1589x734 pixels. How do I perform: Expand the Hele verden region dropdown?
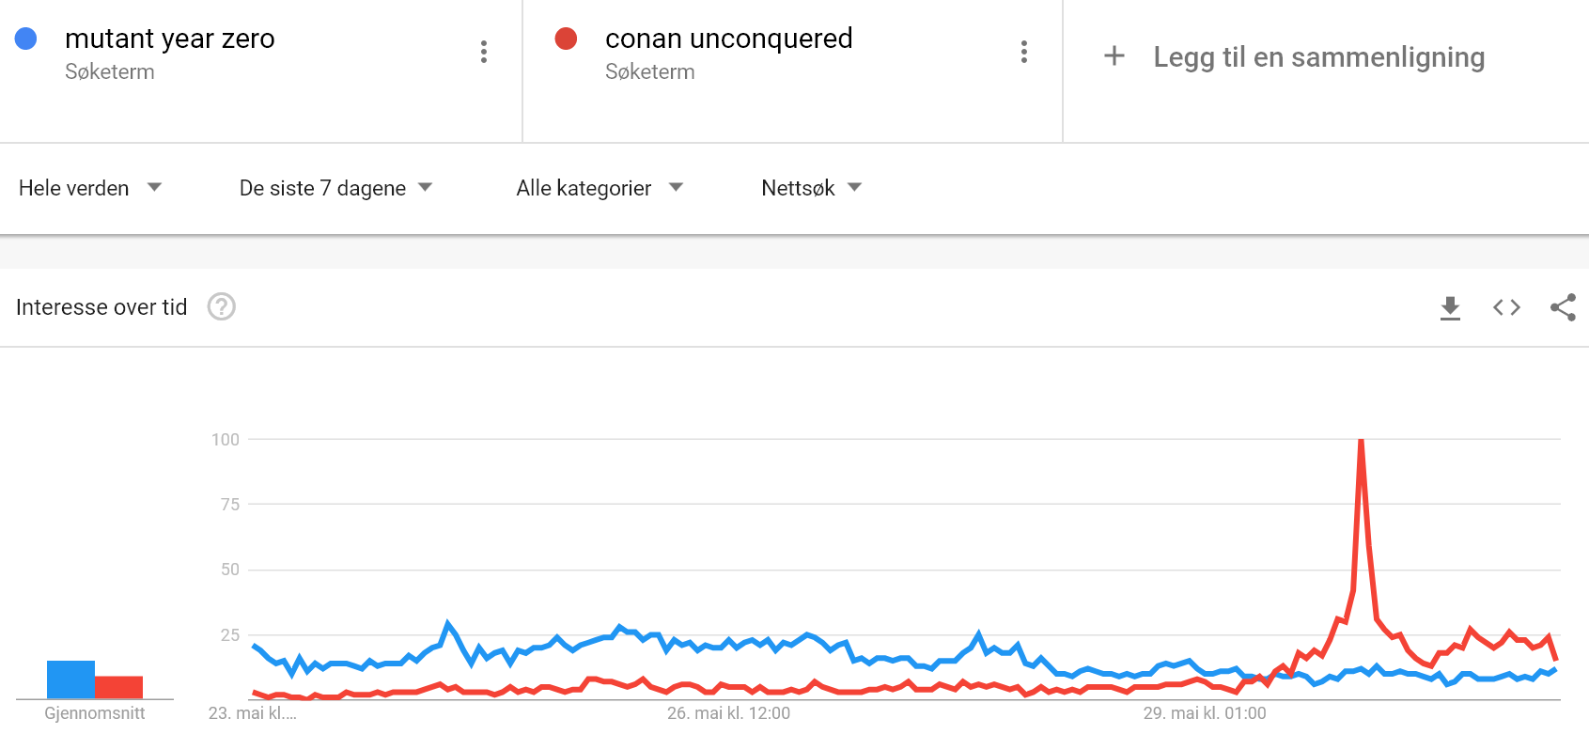90,188
